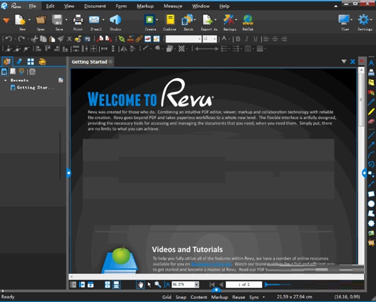The width and height of the screenshot is (376, 302).
Task: Switch to the Getting Started tab
Action: (x=90, y=62)
